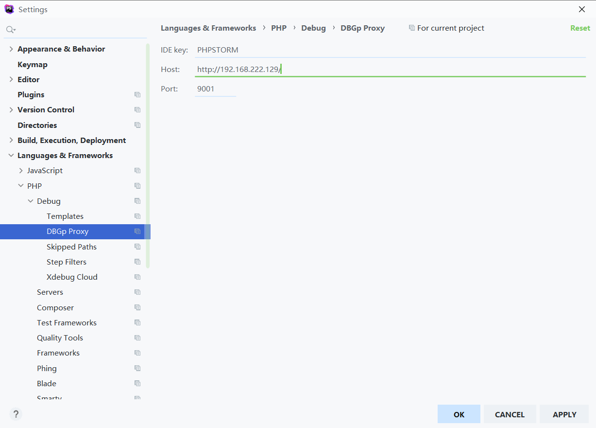Click the settings tree vertical scrollbar
Viewport: 596px width, 428px height.
pyautogui.click(x=148, y=156)
